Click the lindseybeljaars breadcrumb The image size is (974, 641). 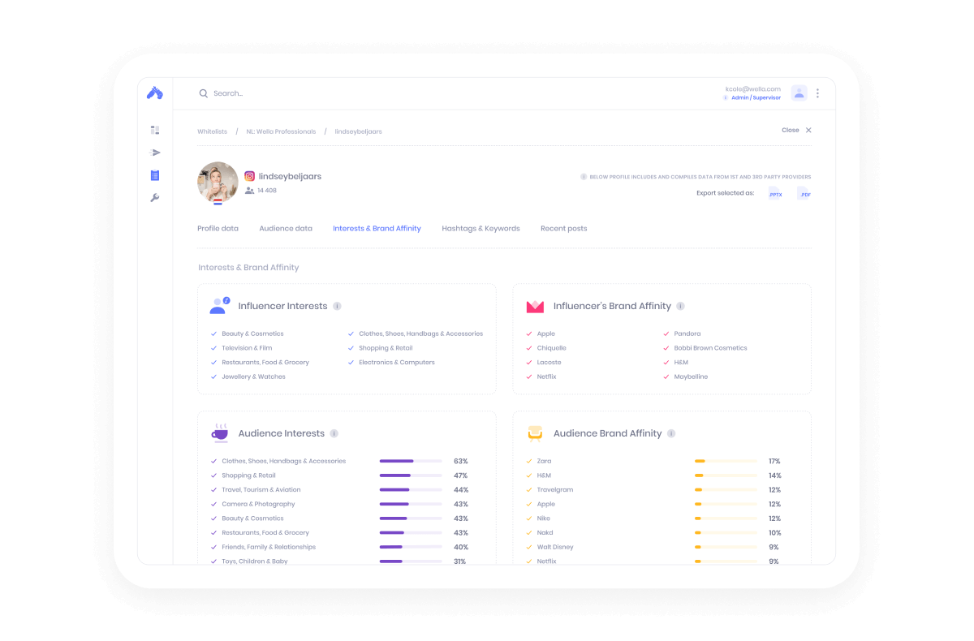coord(358,131)
